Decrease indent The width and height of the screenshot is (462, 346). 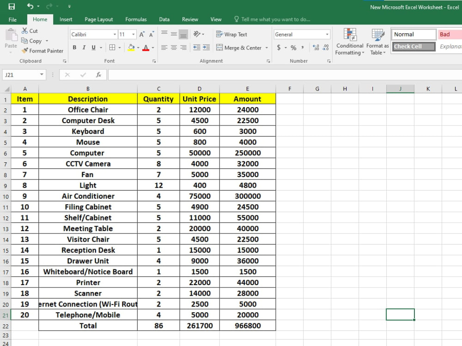tap(197, 48)
